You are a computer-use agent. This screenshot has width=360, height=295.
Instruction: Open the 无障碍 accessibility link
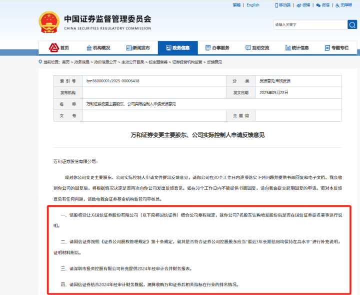(x=346, y=5)
